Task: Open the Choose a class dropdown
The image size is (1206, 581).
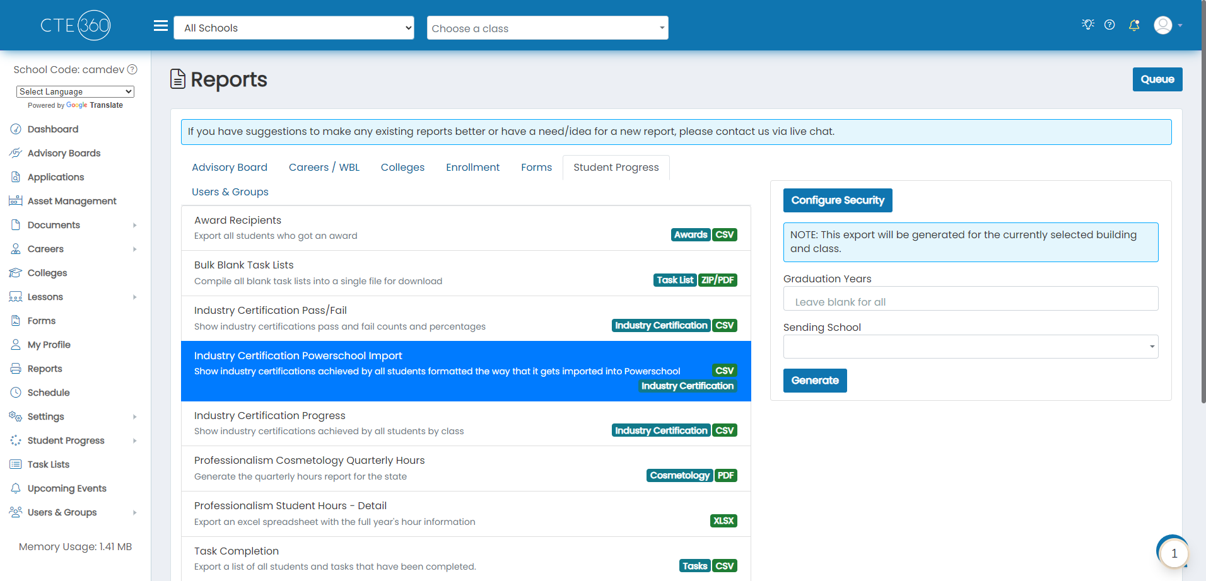Action: pos(547,28)
